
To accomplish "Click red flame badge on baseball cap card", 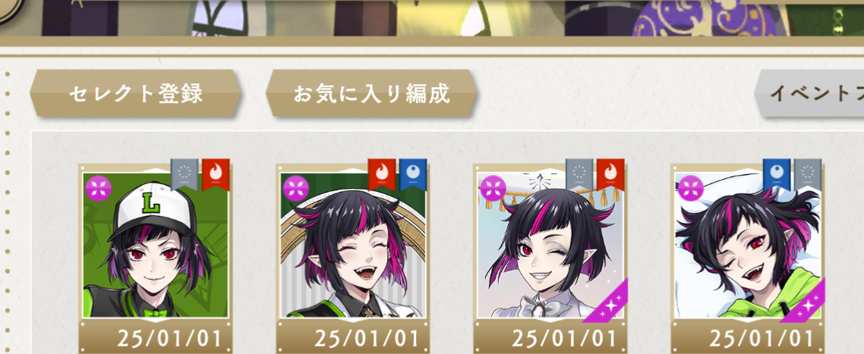I will [x=216, y=174].
